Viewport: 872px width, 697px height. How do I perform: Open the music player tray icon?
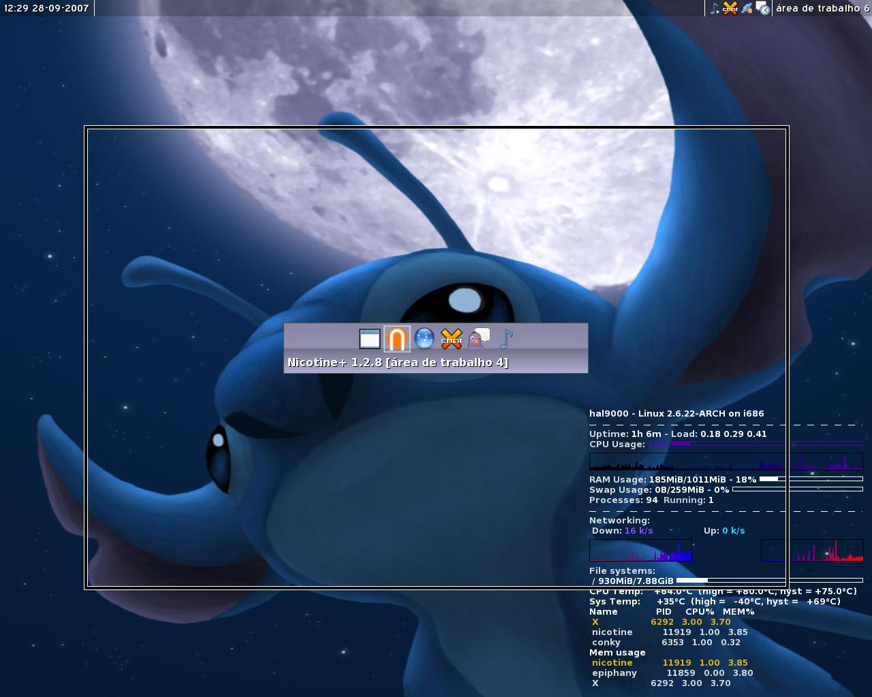714,8
